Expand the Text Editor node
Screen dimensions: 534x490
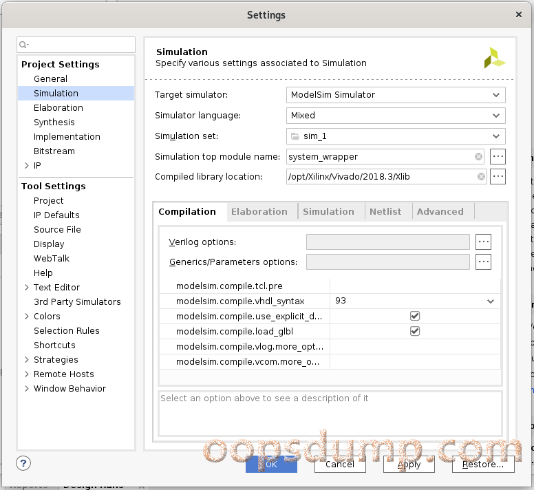click(27, 288)
